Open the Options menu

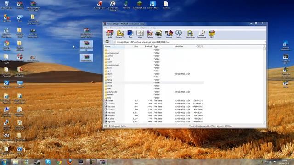(145, 27)
